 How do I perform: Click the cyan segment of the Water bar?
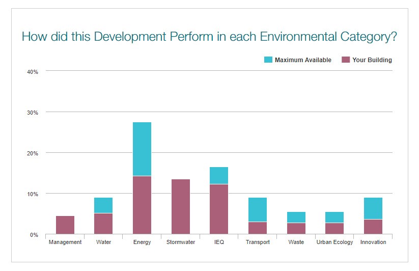(x=103, y=205)
